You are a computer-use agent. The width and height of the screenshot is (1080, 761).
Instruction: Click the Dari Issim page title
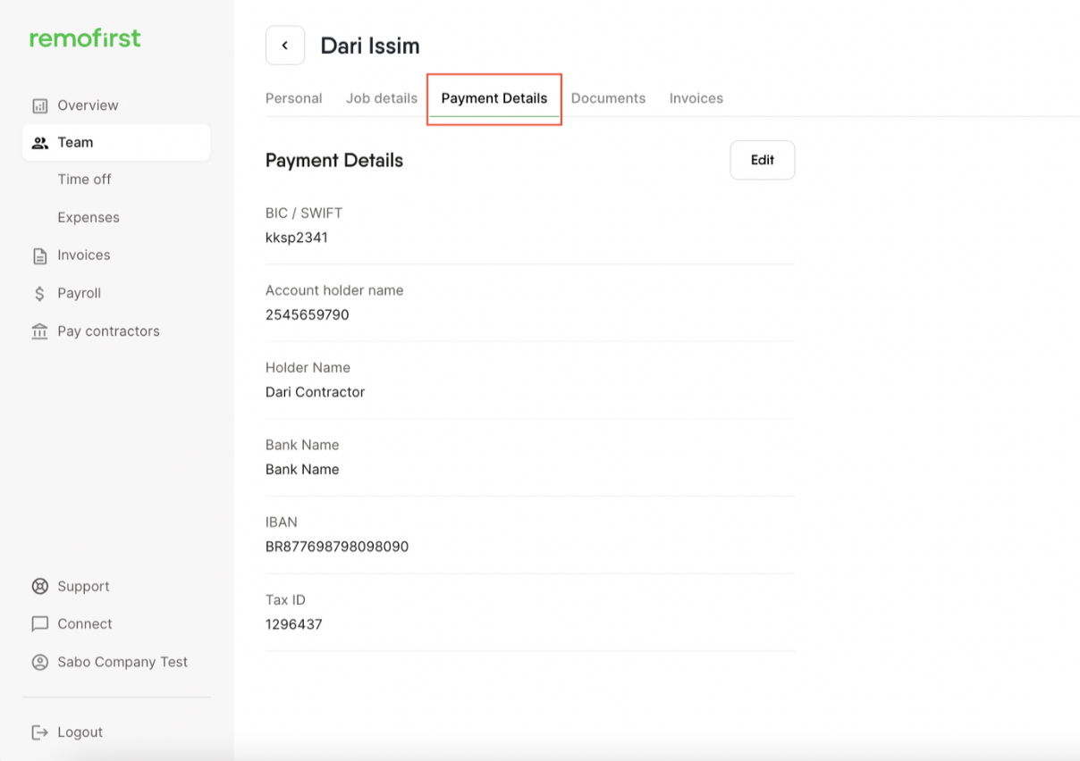[x=370, y=46]
